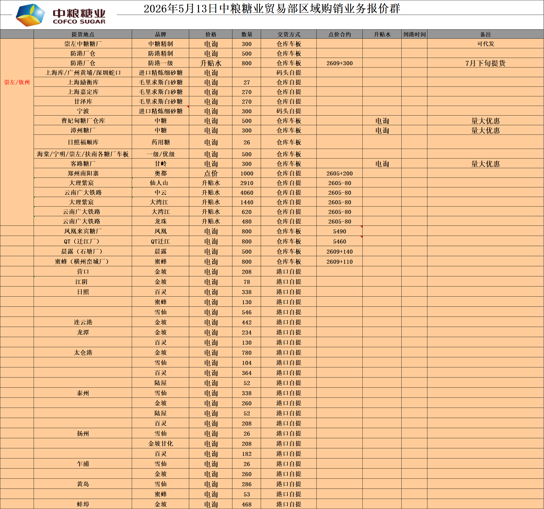The height and width of the screenshot is (509, 544).
Task: Click the red 崇左/钦州 region label
Action: tap(17, 82)
